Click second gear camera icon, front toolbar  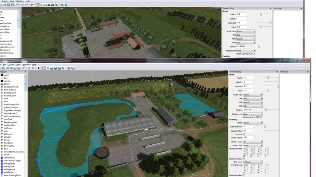coord(73,68)
